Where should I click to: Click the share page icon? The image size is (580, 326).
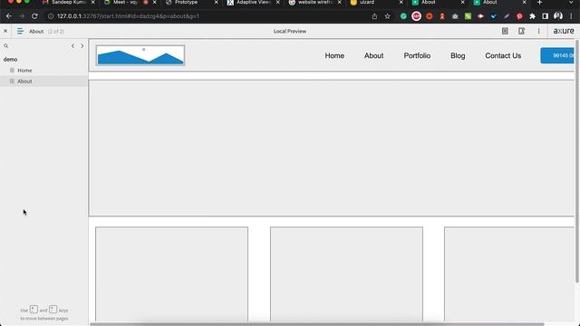click(374, 16)
